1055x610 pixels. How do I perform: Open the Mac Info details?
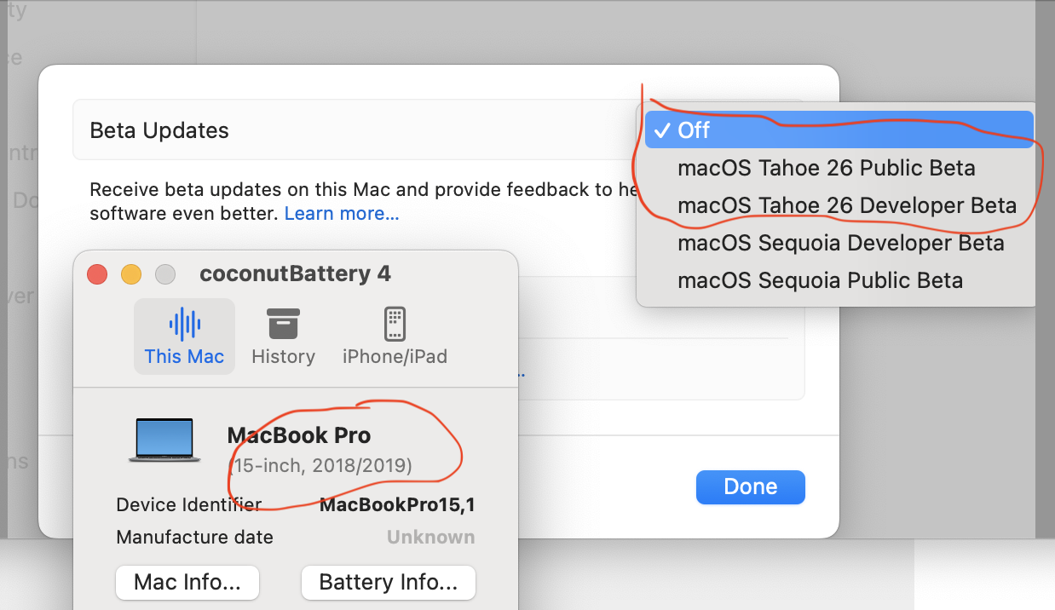click(x=187, y=583)
